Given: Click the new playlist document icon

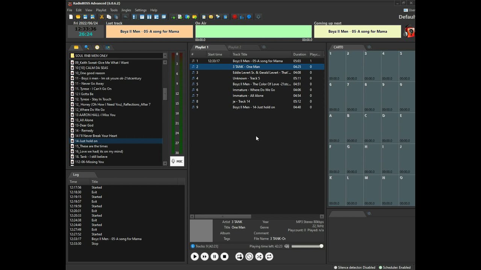Looking at the screenshot, I should tap(71, 17).
